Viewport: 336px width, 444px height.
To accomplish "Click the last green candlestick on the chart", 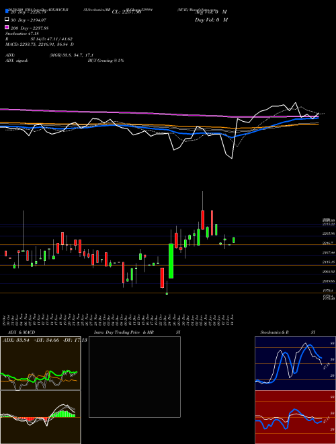I will (234, 240).
